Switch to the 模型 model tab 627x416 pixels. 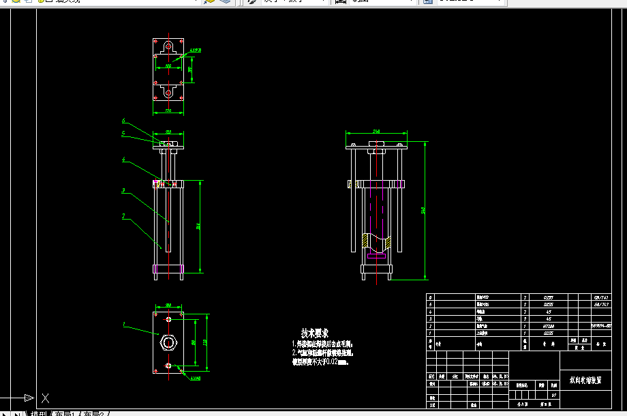click(x=38, y=413)
